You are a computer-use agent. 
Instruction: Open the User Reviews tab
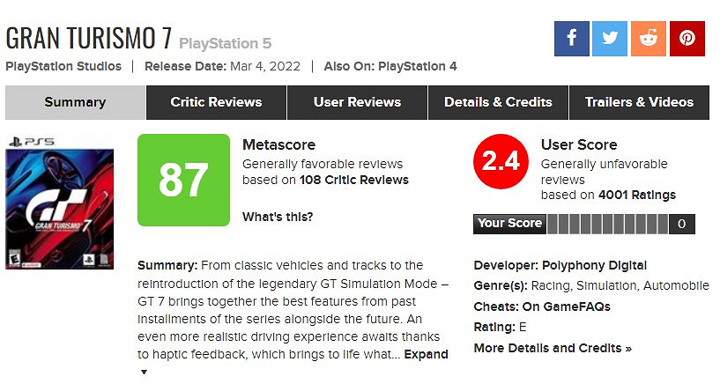coord(357,102)
